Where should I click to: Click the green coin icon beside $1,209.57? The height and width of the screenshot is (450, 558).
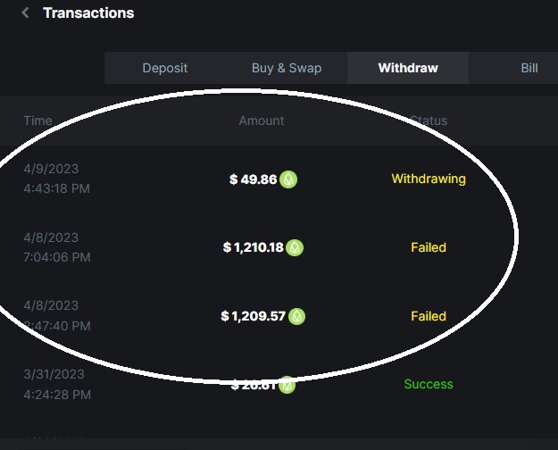[297, 316]
